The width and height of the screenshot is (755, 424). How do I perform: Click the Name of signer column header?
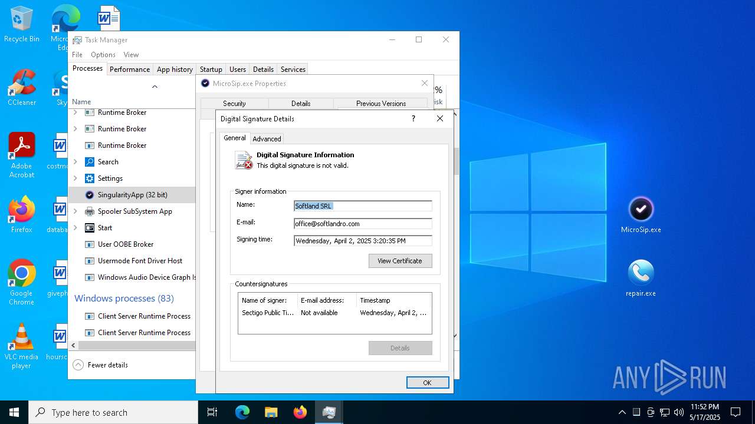pos(268,300)
